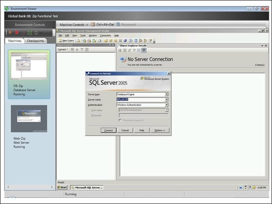Open the Tools menu
This screenshot has height=204, width=272.
coord(83,36)
